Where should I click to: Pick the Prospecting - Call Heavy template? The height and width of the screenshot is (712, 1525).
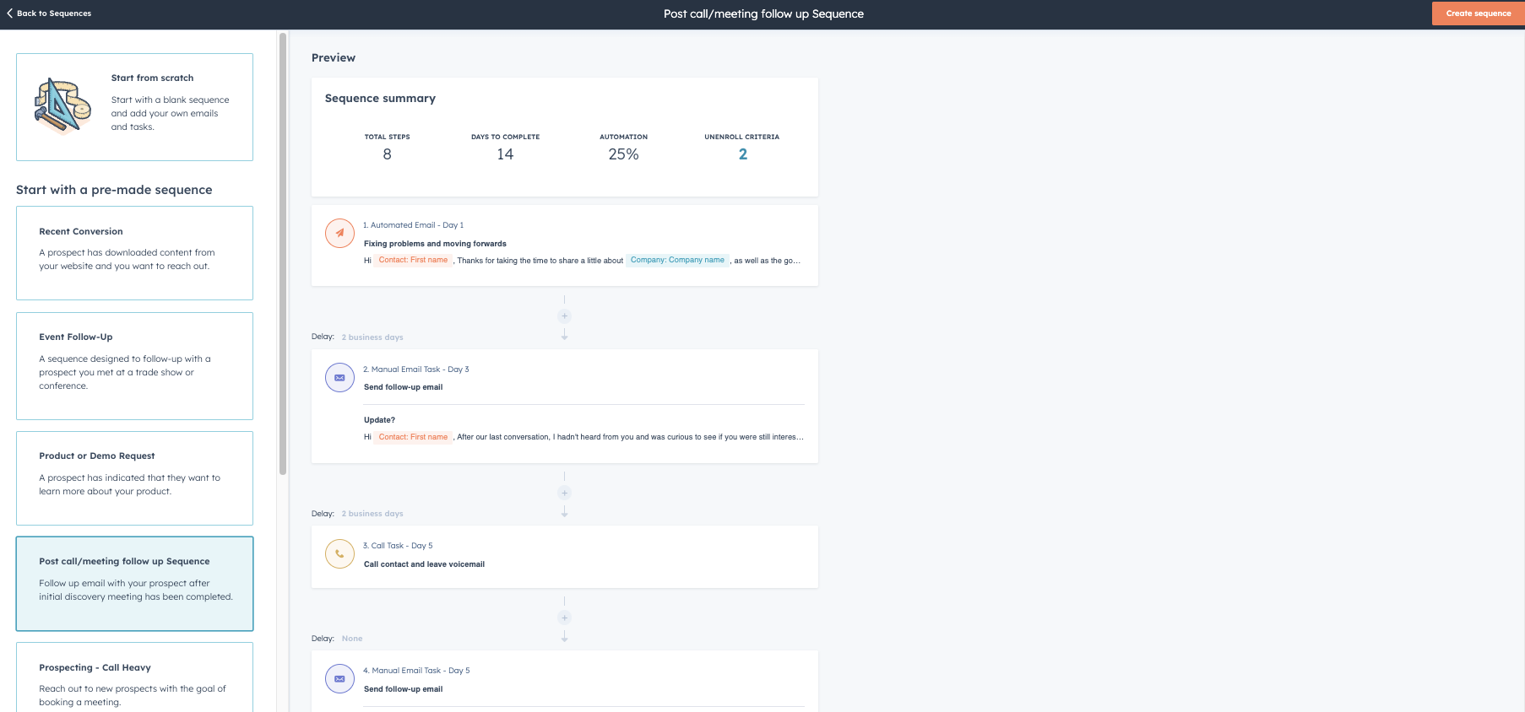(134, 677)
